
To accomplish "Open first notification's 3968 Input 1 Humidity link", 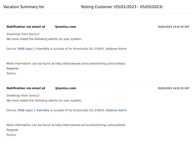I will click(33, 49).
